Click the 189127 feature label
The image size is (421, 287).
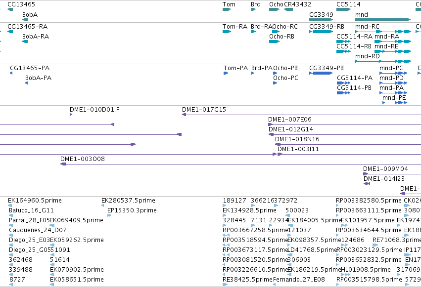coord(234,201)
